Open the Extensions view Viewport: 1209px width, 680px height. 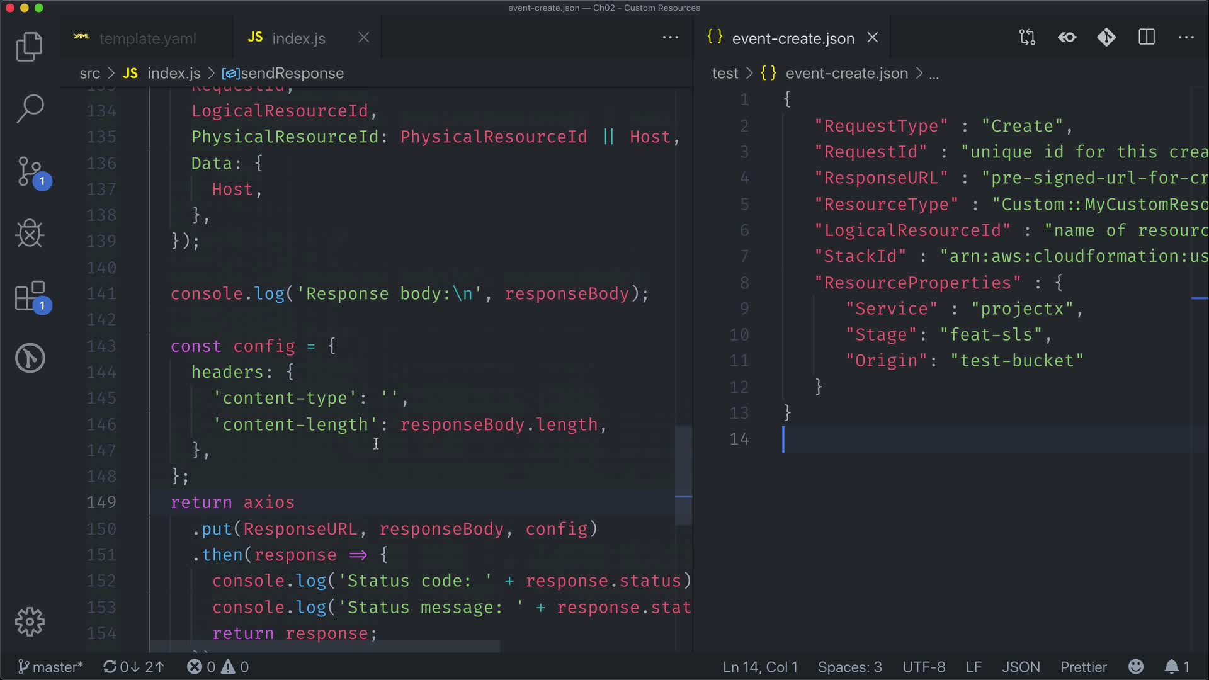coord(30,296)
